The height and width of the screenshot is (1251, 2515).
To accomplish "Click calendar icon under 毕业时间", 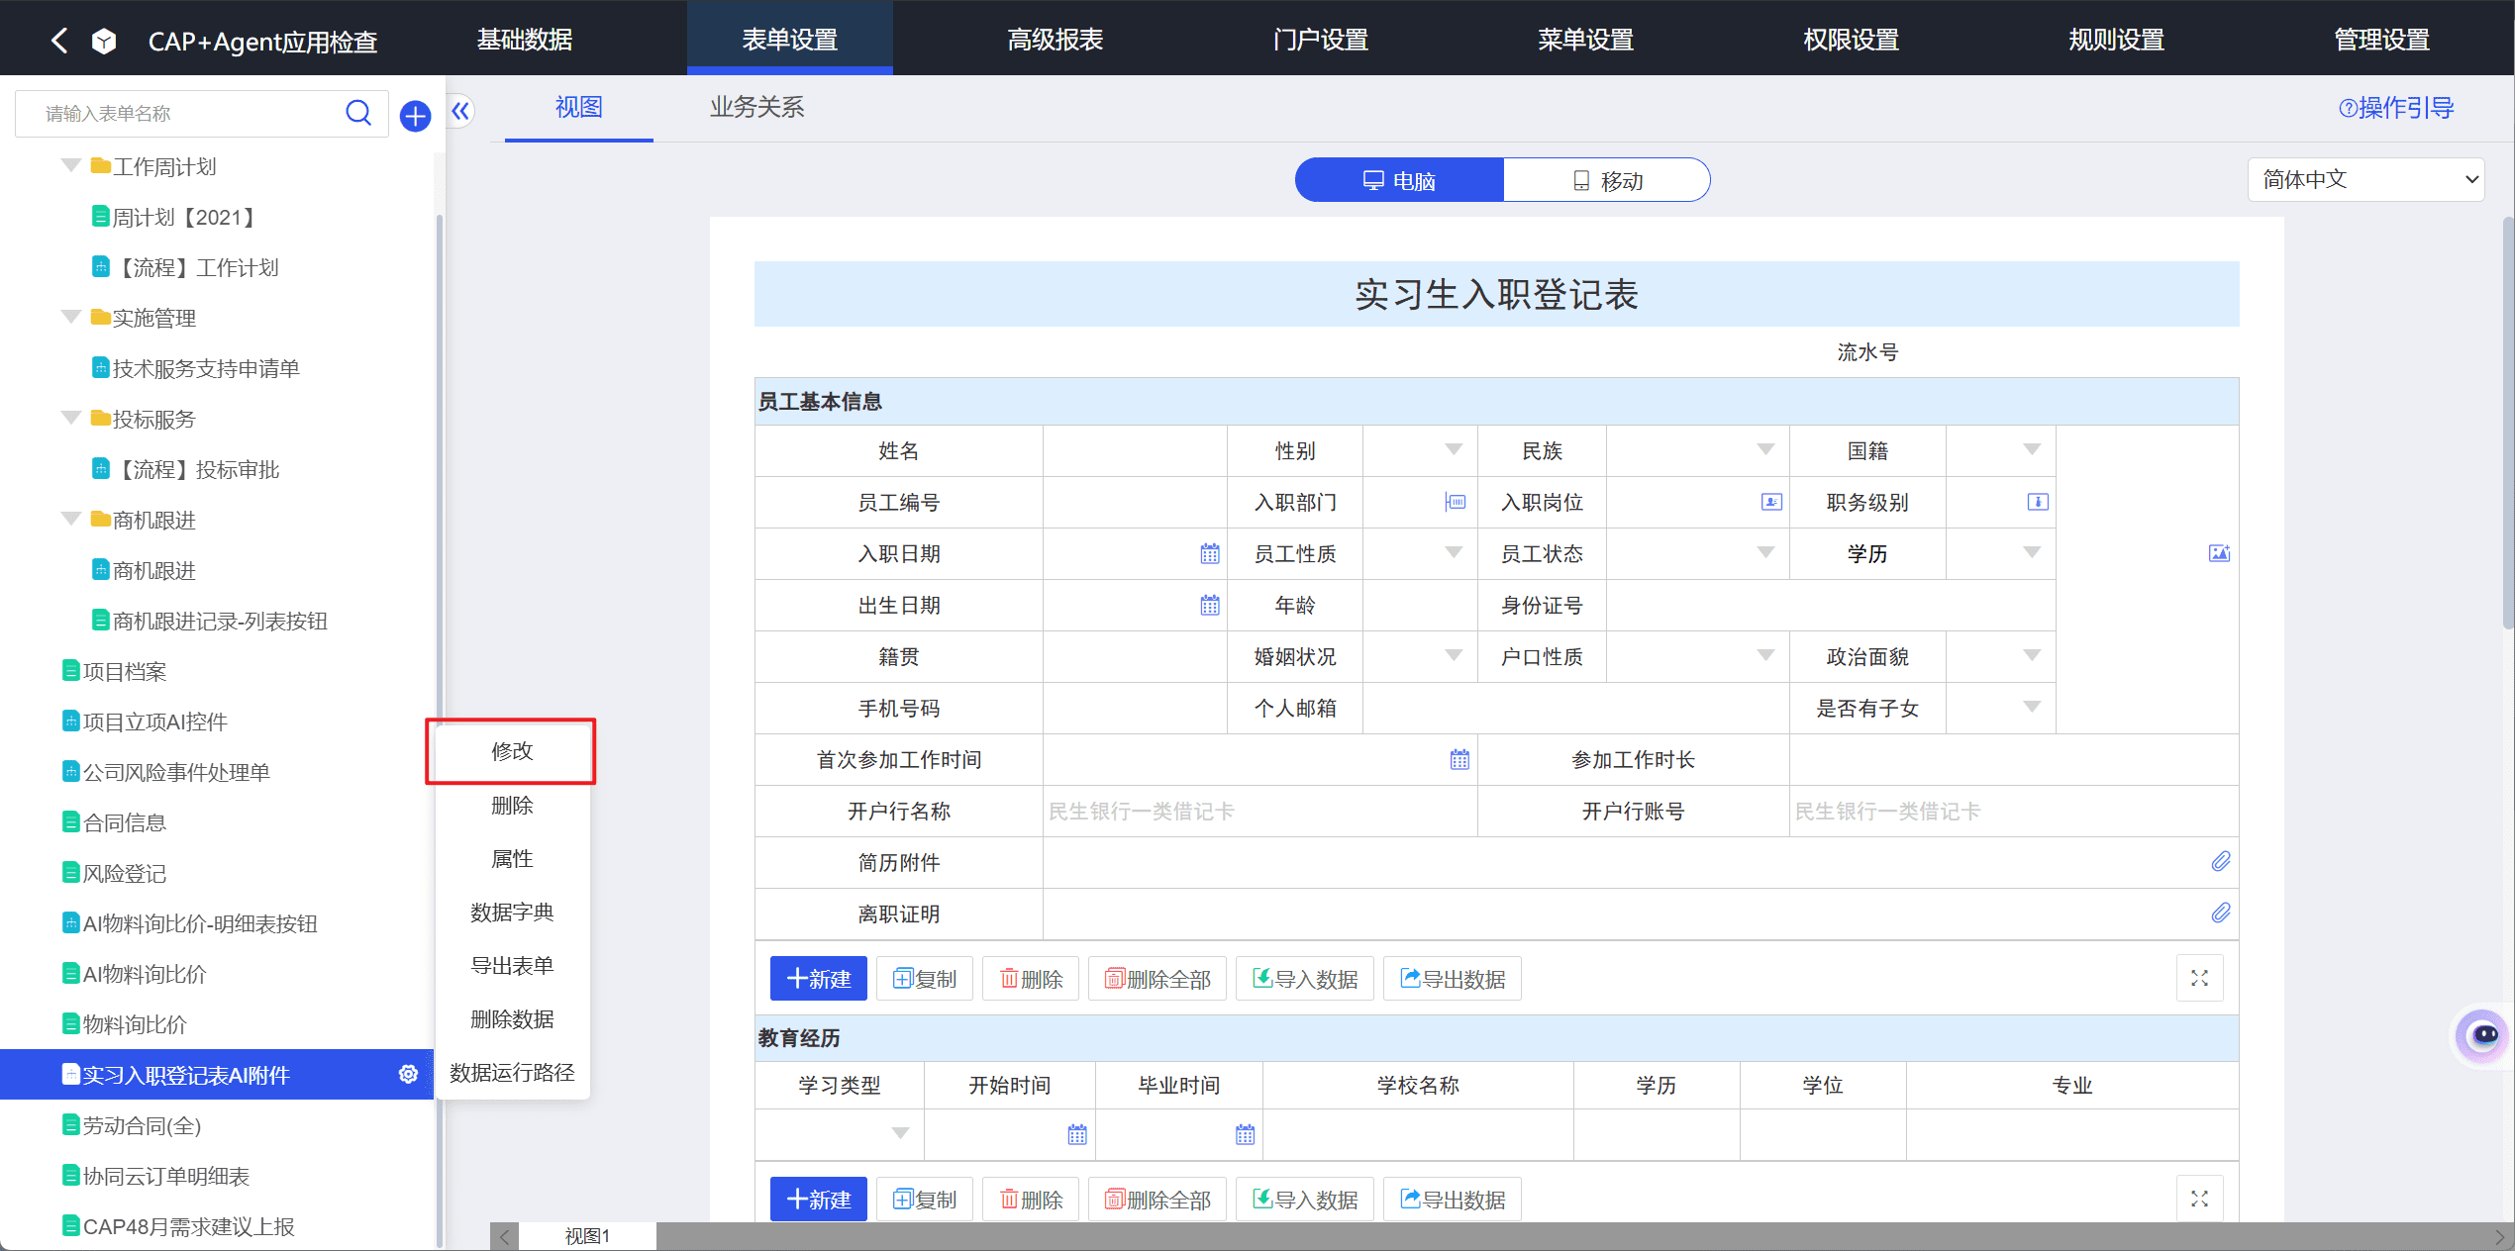I will click(1246, 1134).
